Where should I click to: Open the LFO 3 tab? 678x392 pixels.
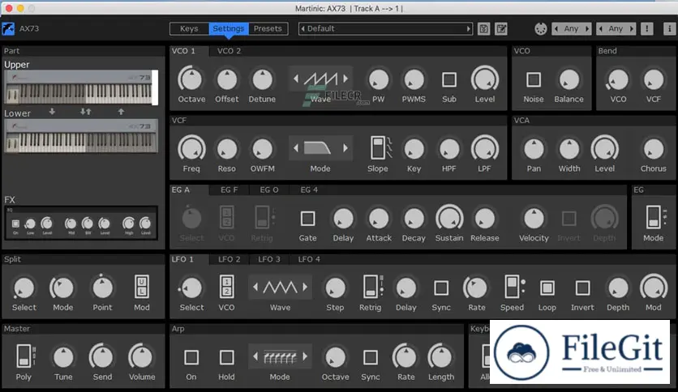click(269, 259)
